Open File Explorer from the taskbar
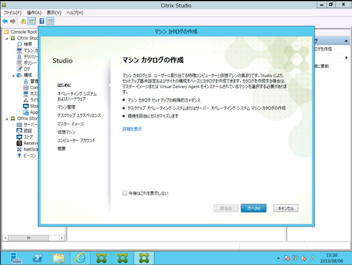The width and height of the screenshot is (352, 265). (59, 258)
